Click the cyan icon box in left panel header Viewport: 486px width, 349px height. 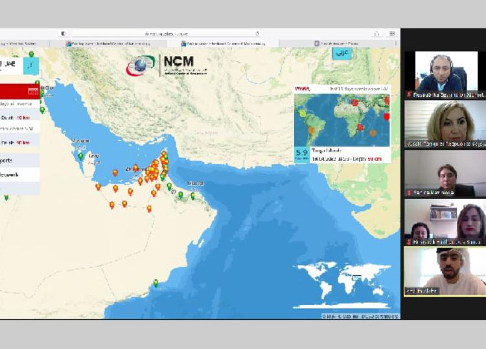pos(30,65)
